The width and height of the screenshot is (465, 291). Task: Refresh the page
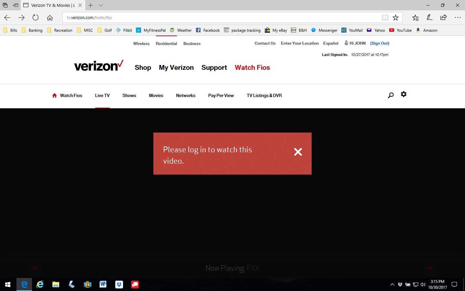pos(36,17)
